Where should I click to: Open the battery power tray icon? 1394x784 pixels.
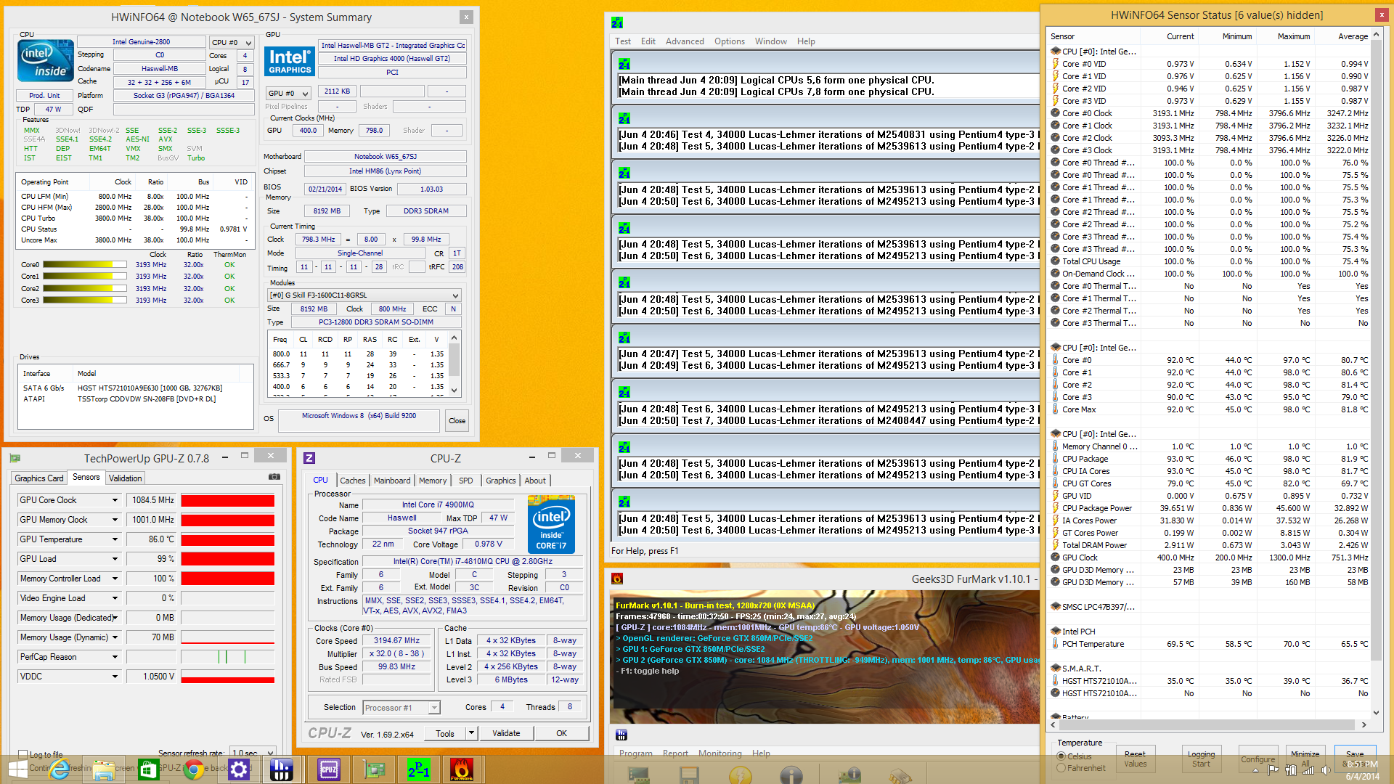(x=1291, y=770)
